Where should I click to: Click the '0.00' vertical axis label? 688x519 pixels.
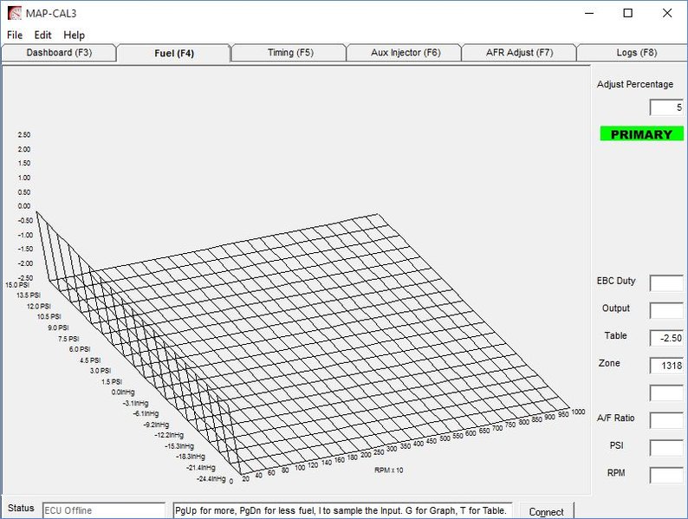tap(24, 206)
